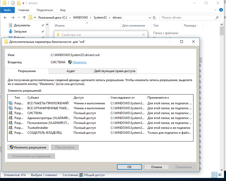The height and width of the screenshot is (181, 226).
Task: Confirm with the OK button
Action: [129, 167]
